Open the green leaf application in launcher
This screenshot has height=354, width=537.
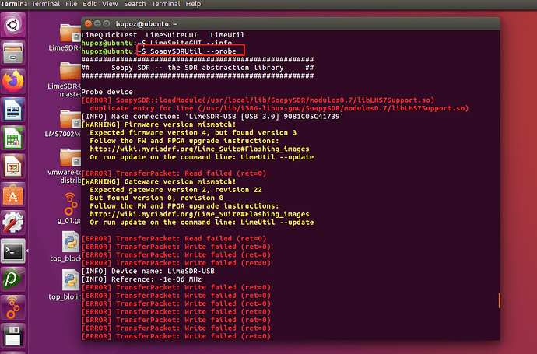click(x=13, y=279)
